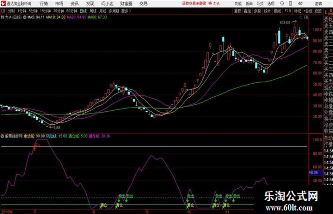Click the red 买入 arrow signal
333x214 pixels.
35,148
